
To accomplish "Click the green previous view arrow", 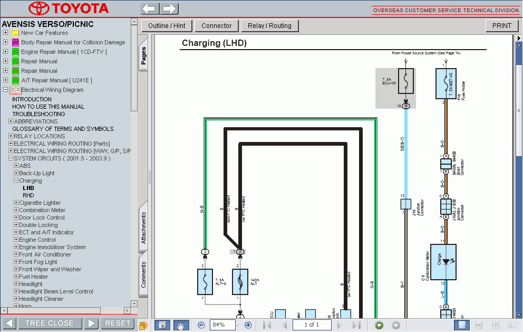I will pos(379,325).
